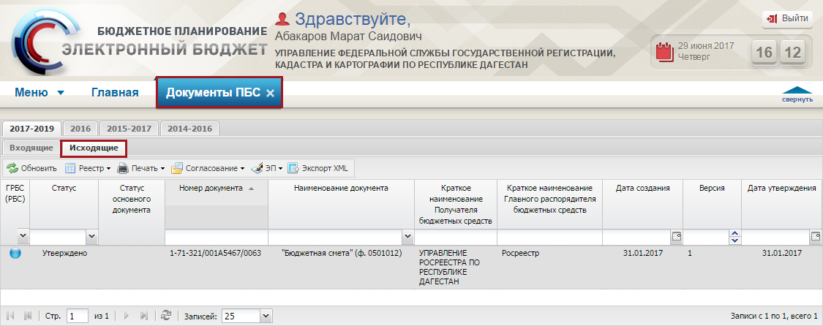Click the УПРАВЛЕНИЕ РОСРЕЕСТРА ПО РЕСПУБЛИКЕ ДАГЕСТАН cell
Screen dimensions: 823x326
pos(456,268)
